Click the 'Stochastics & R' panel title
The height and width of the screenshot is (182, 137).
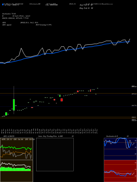[x=112, y=136]
